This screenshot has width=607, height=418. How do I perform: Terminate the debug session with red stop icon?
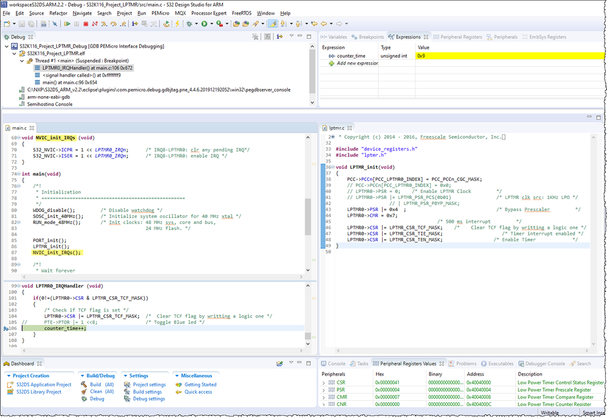85,23
